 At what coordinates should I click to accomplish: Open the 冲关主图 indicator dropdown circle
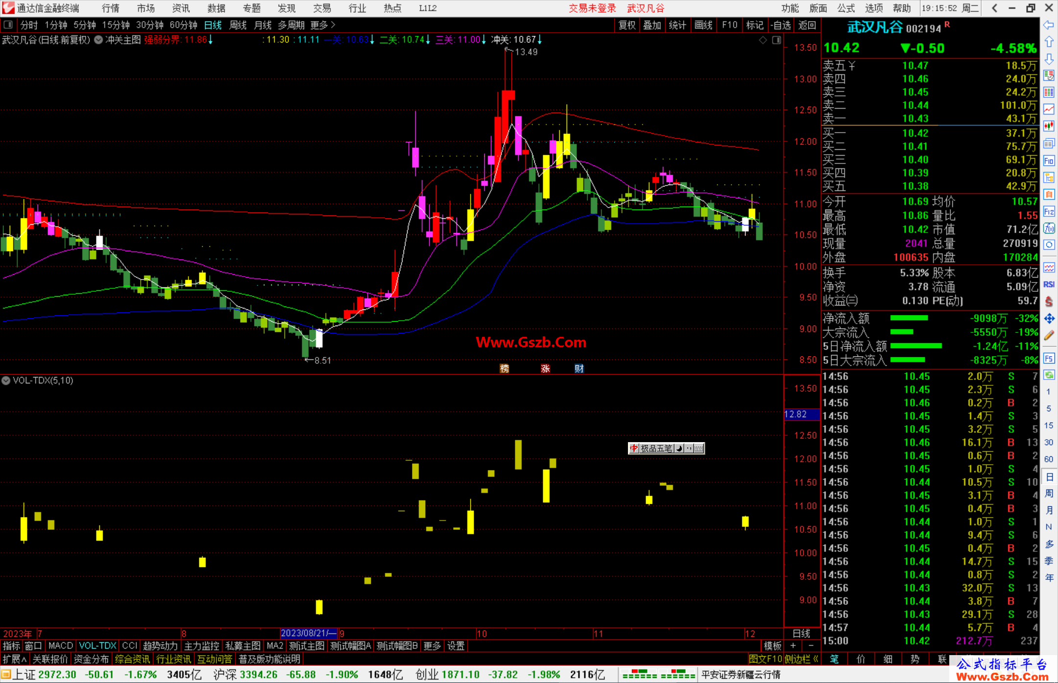98,40
